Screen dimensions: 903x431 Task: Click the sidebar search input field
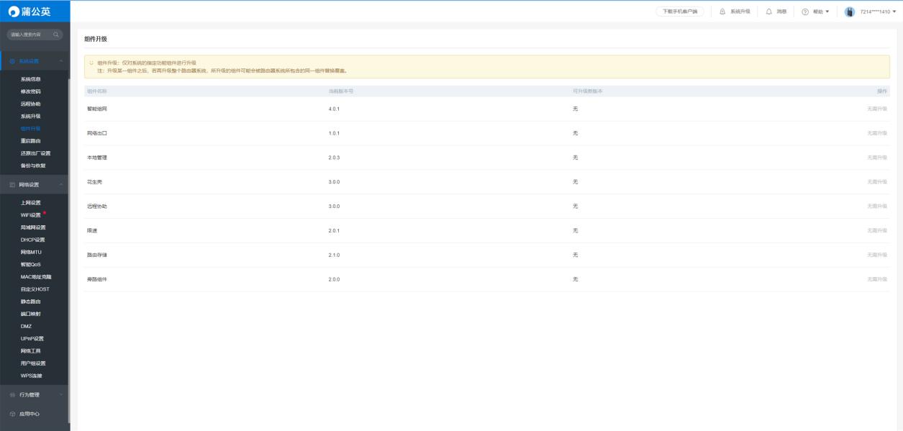(x=29, y=35)
